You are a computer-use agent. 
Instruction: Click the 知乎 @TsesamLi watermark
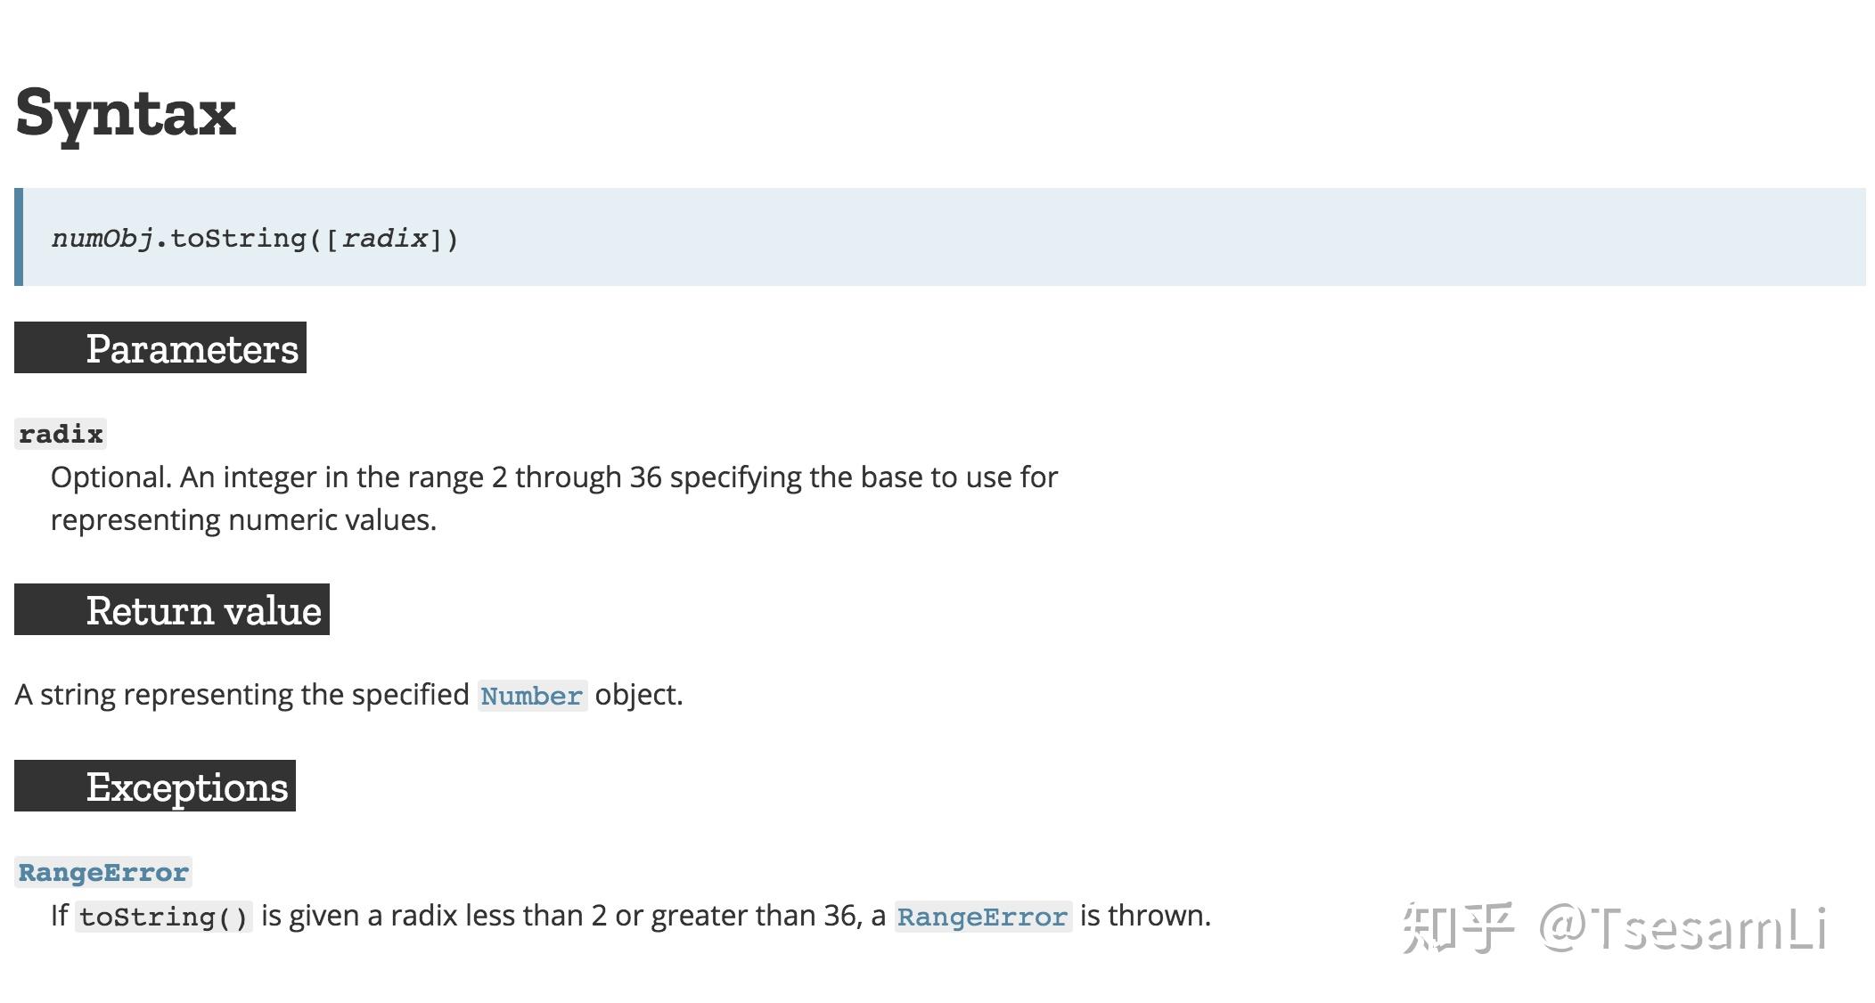[x=1614, y=928]
